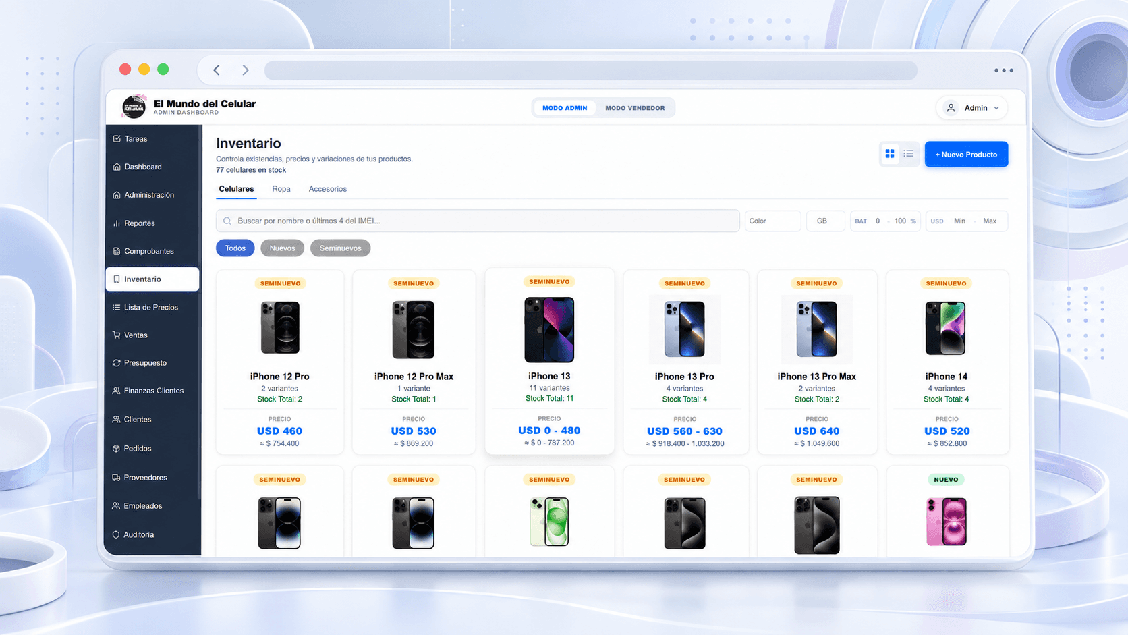Screen dimensions: 1128x635
Task: Switch to Accesorios tab
Action: click(x=328, y=189)
